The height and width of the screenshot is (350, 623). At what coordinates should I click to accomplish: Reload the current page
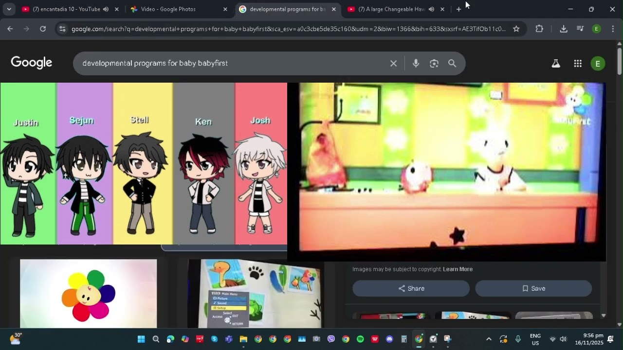click(x=43, y=29)
